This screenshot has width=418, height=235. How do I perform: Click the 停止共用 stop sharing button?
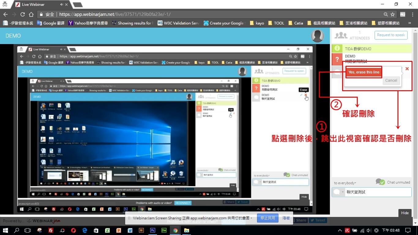pyautogui.click(x=268, y=218)
